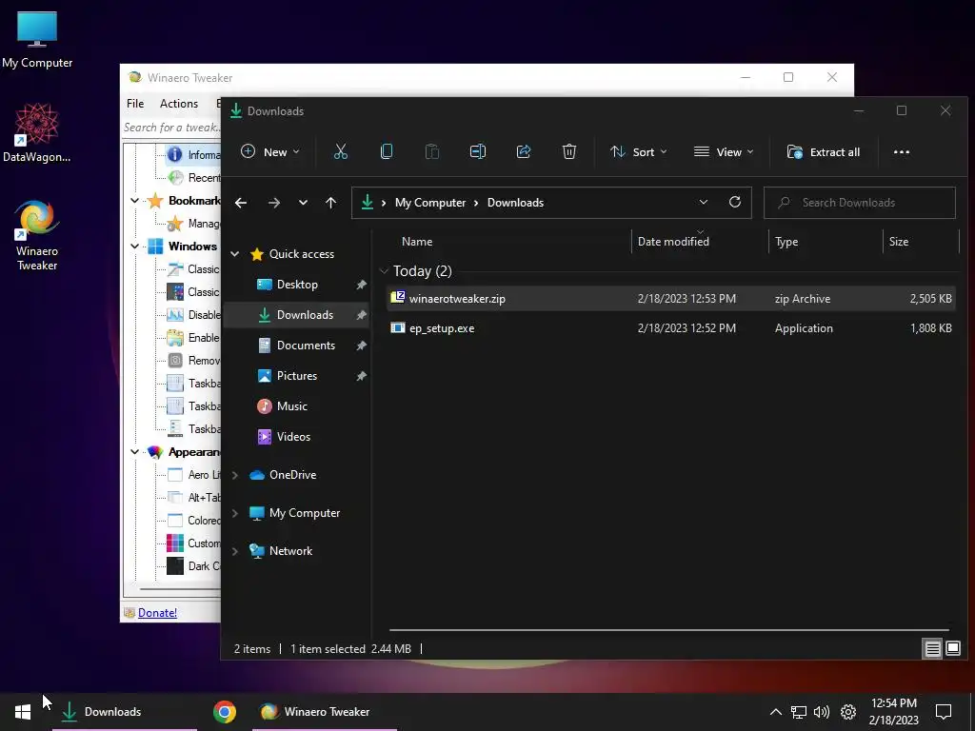Open the volume control in system tray
Image resolution: width=975 pixels, height=731 pixels.
pos(822,712)
